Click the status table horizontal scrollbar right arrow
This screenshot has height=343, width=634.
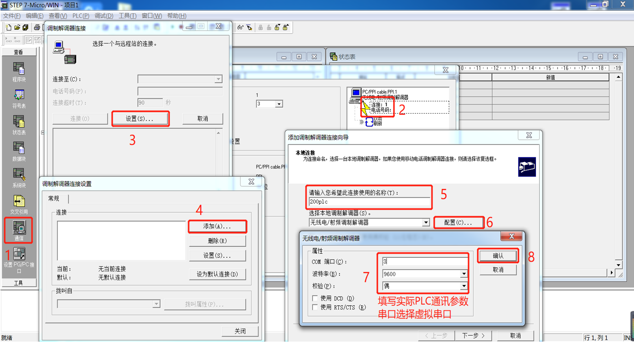tap(612, 273)
